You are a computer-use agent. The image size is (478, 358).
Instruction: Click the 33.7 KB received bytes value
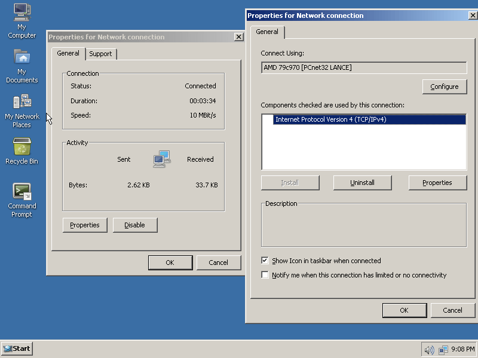click(x=207, y=185)
